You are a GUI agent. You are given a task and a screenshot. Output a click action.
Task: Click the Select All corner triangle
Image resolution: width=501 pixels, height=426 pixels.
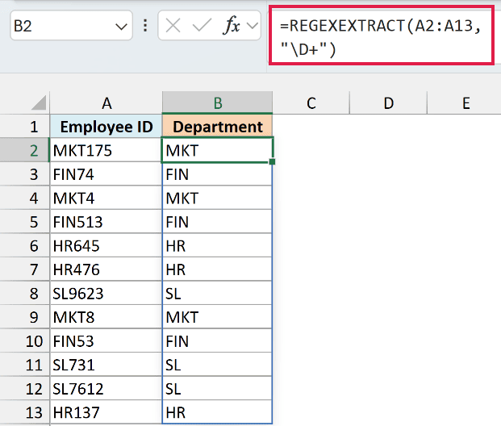pos(39,103)
